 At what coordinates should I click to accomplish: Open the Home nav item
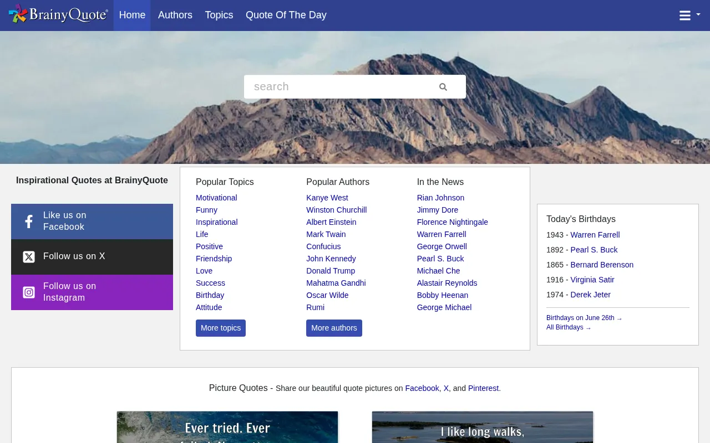point(132,15)
